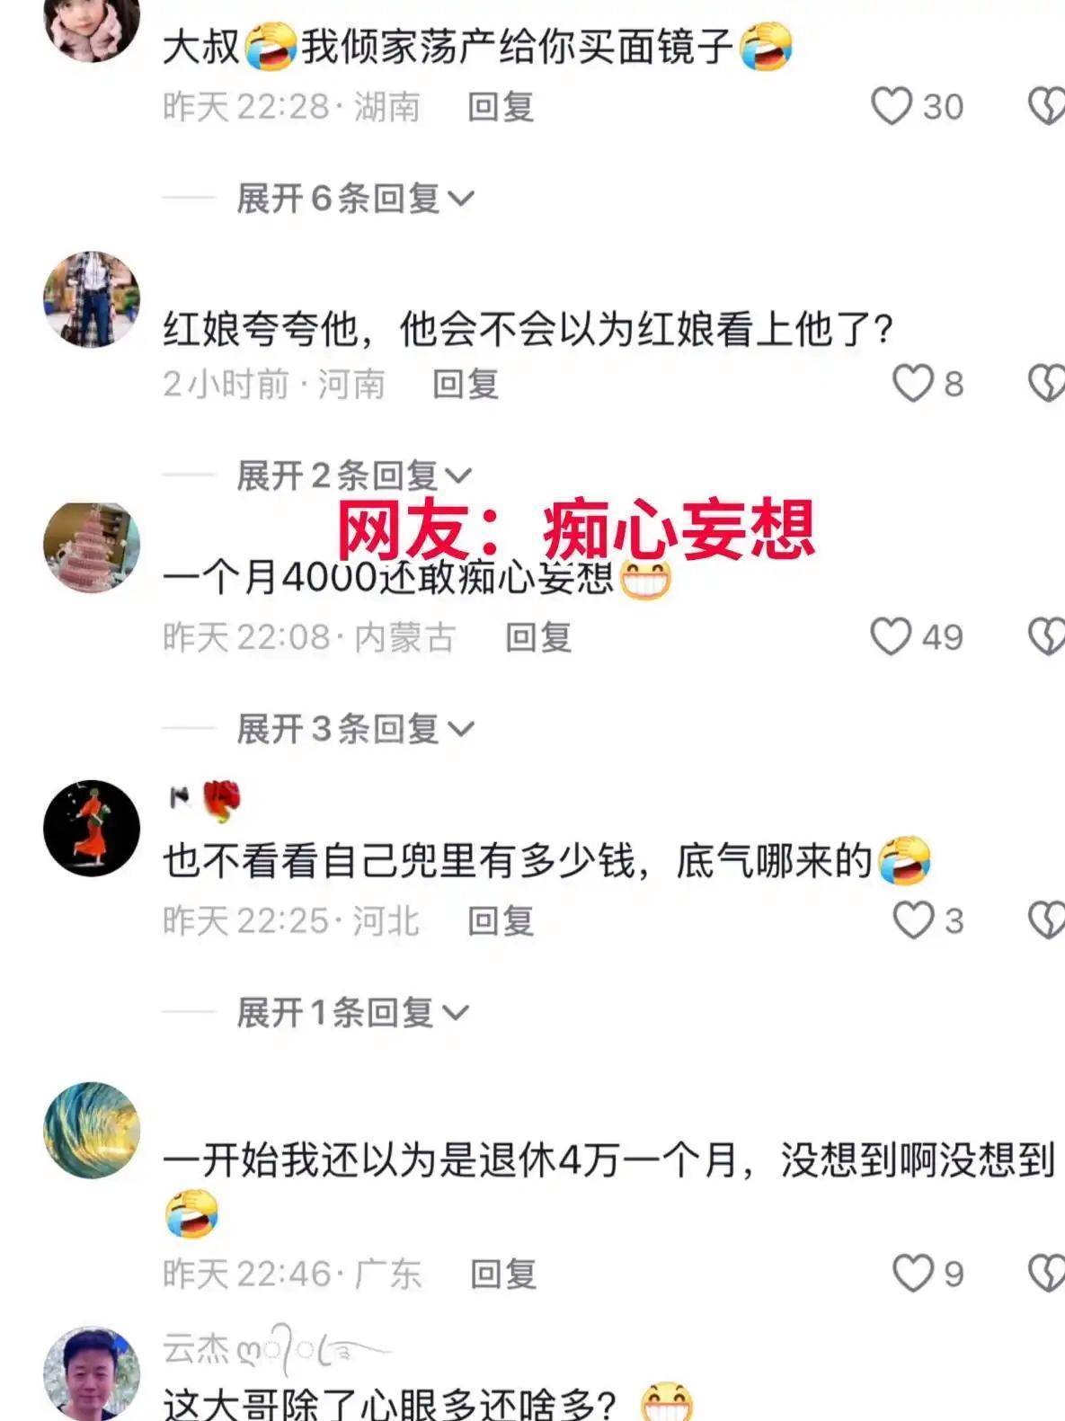Image resolution: width=1065 pixels, height=1421 pixels.
Task: Dislike the Hunan comment with broken heart
Action: click(x=1046, y=106)
